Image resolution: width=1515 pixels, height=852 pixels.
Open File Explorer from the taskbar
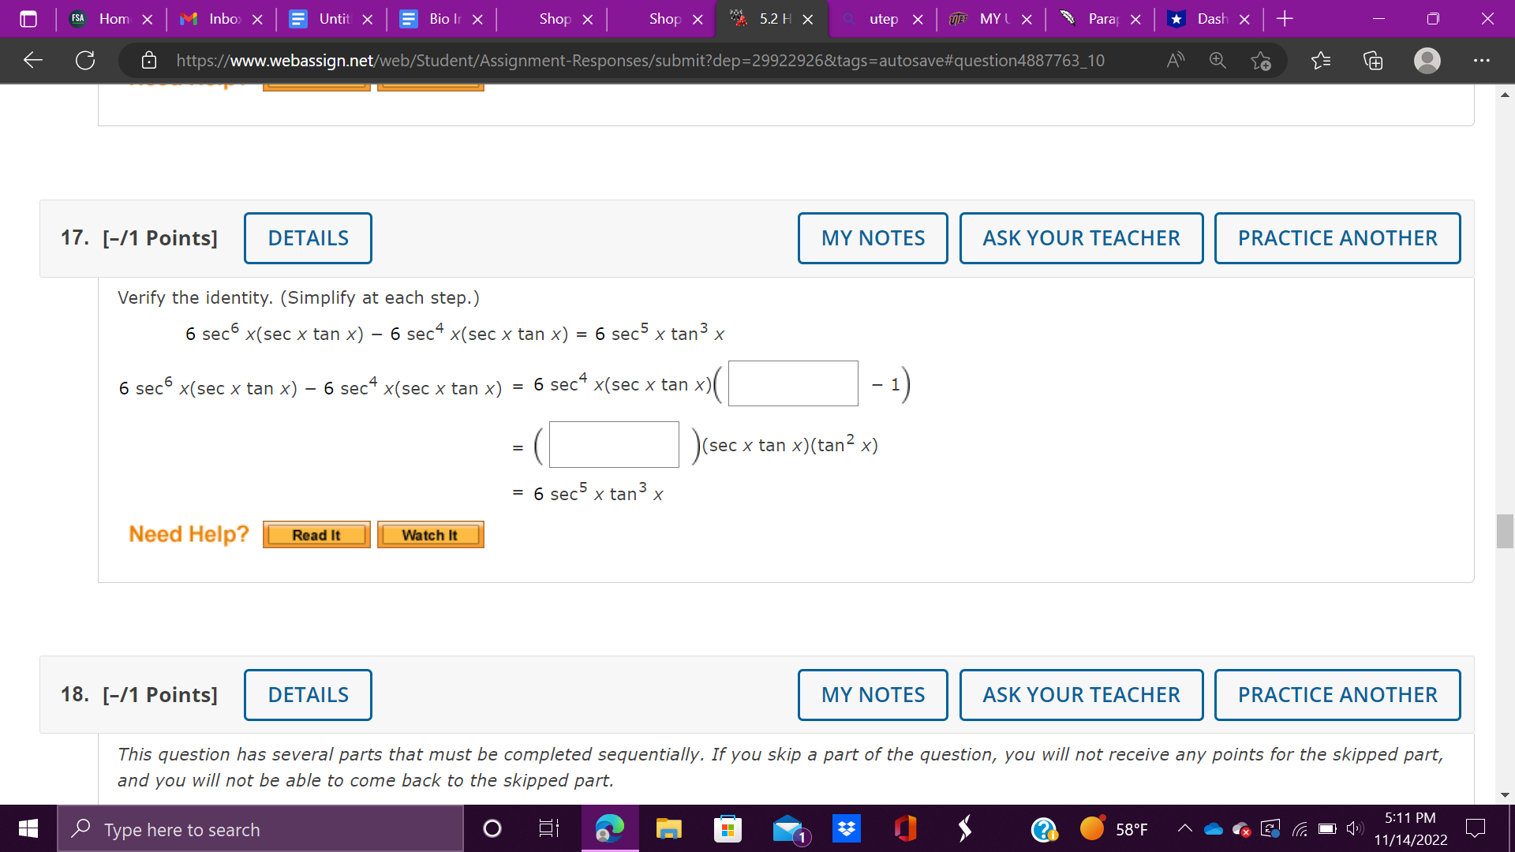click(668, 828)
